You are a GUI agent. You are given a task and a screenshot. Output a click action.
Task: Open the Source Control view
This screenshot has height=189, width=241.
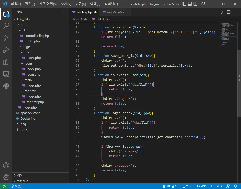[x=6, y=38]
